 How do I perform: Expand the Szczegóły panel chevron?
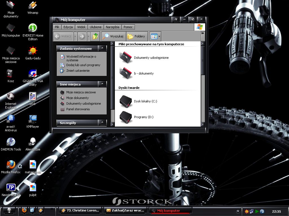coord(102,123)
